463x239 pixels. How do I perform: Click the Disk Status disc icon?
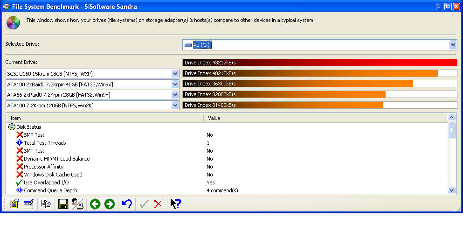tap(12, 127)
